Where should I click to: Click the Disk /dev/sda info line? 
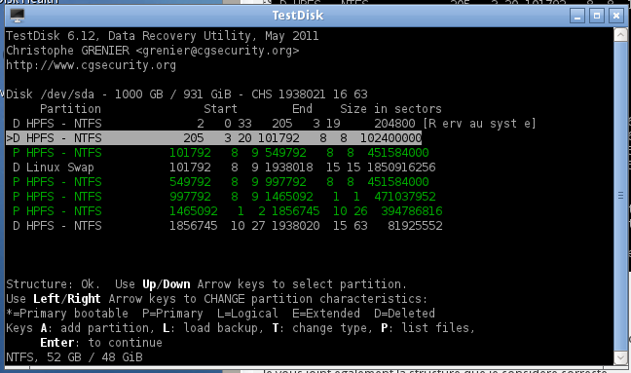click(x=187, y=94)
